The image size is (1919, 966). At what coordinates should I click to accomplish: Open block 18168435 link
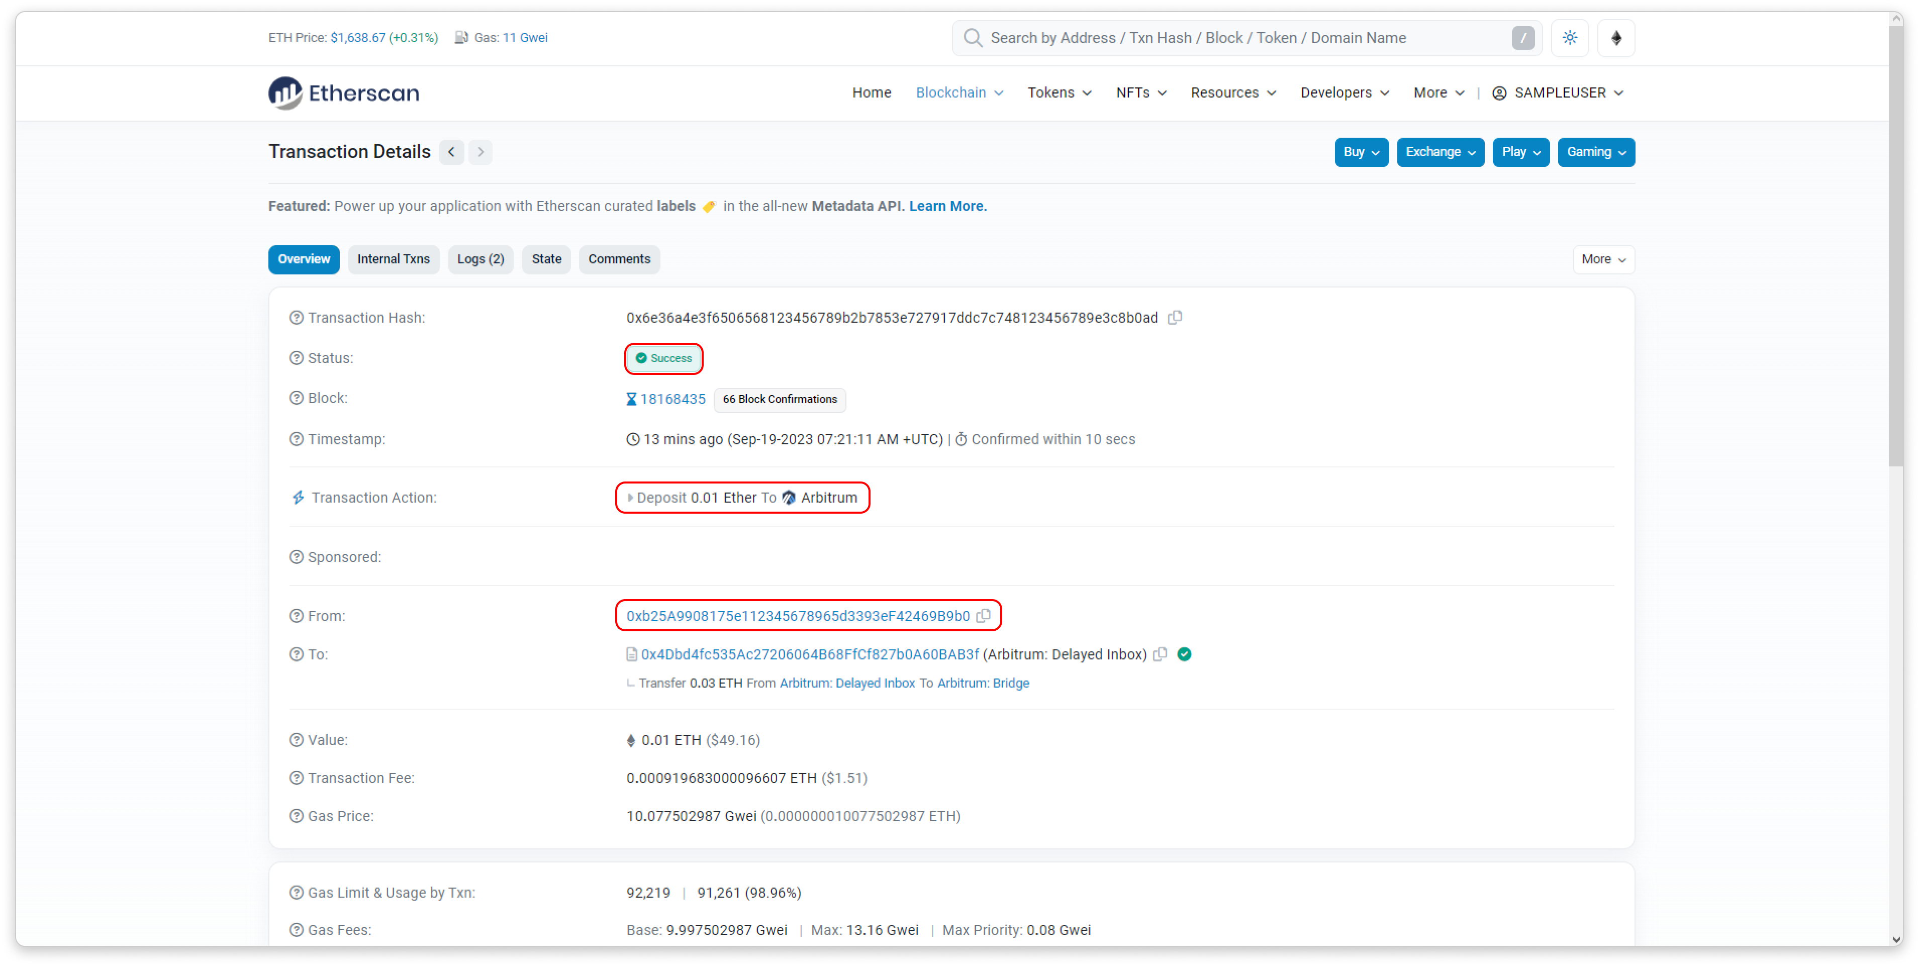(672, 399)
